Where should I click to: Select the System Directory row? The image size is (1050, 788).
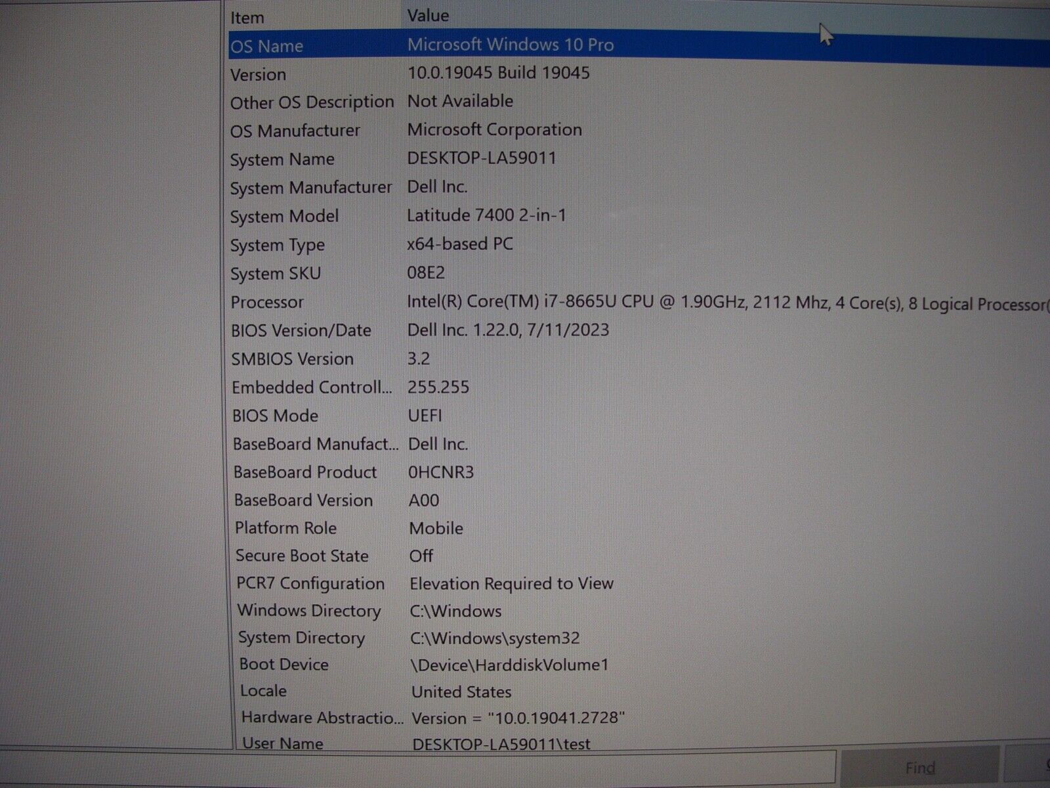pyautogui.click(x=301, y=638)
